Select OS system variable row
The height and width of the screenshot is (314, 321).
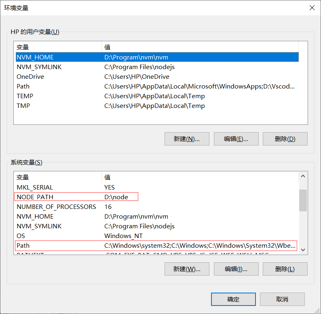point(21,236)
